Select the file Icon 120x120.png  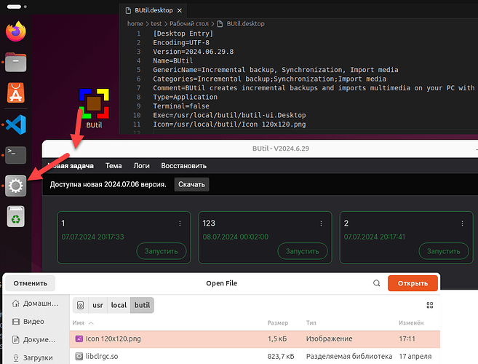[255, 339]
